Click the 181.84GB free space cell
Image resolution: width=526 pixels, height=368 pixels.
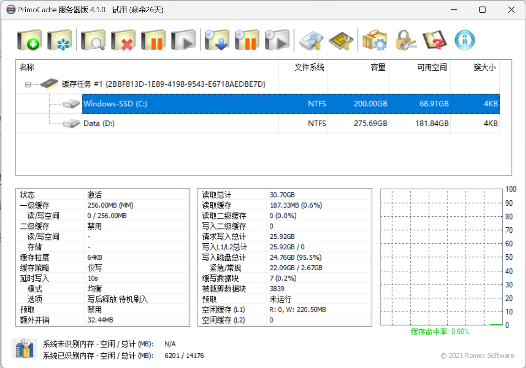[x=432, y=123]
